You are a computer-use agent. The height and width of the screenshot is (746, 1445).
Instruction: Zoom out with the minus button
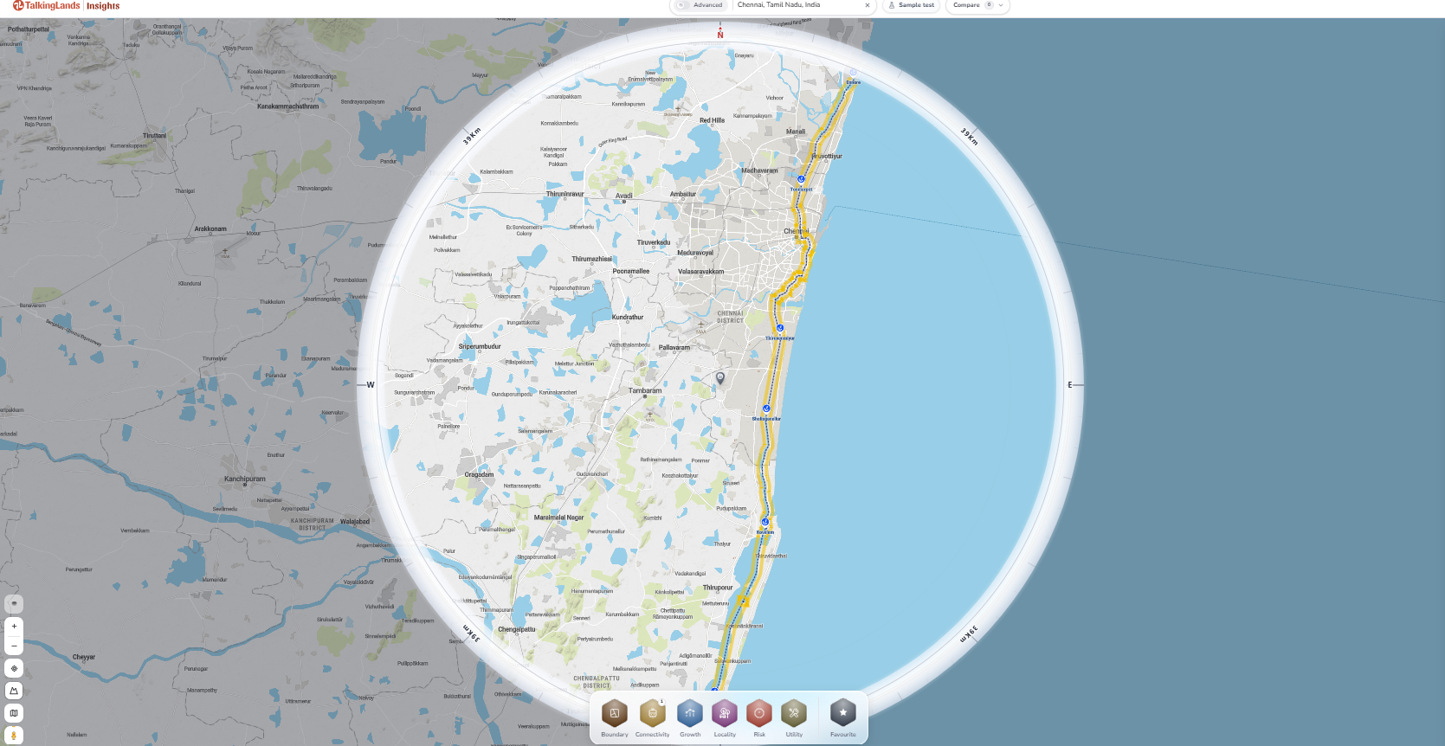(x=14, y=646)
